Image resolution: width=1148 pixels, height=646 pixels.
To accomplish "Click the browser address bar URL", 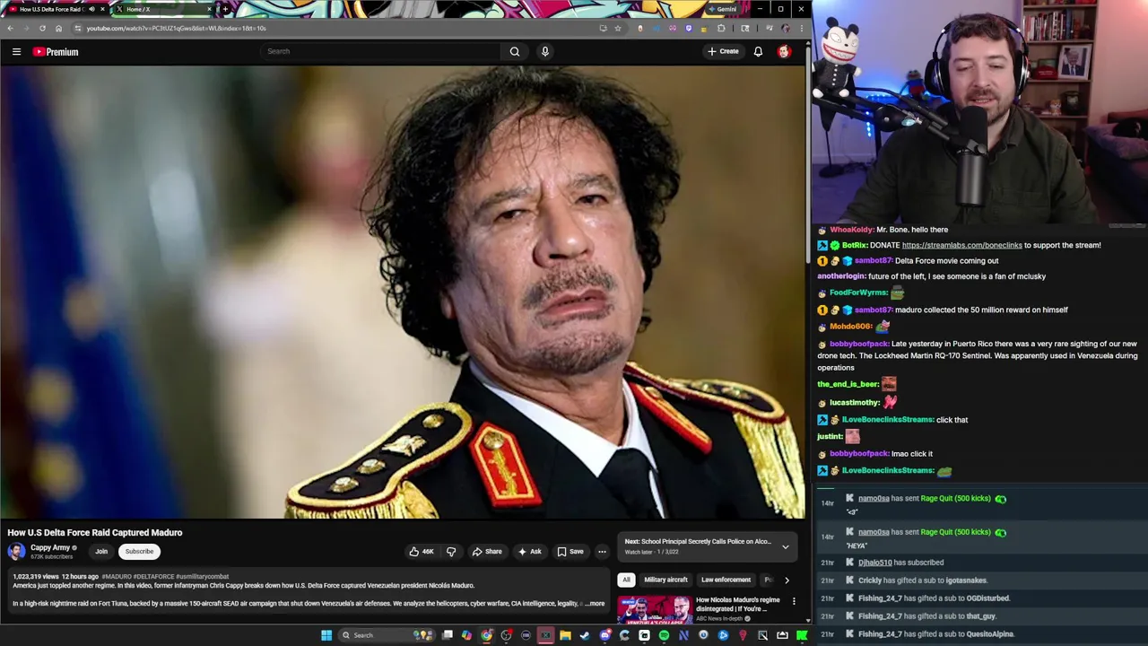I will [176, 28].
